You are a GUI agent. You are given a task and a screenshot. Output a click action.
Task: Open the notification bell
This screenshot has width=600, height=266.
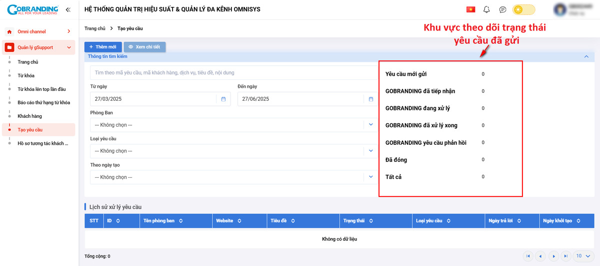(486, 9)
